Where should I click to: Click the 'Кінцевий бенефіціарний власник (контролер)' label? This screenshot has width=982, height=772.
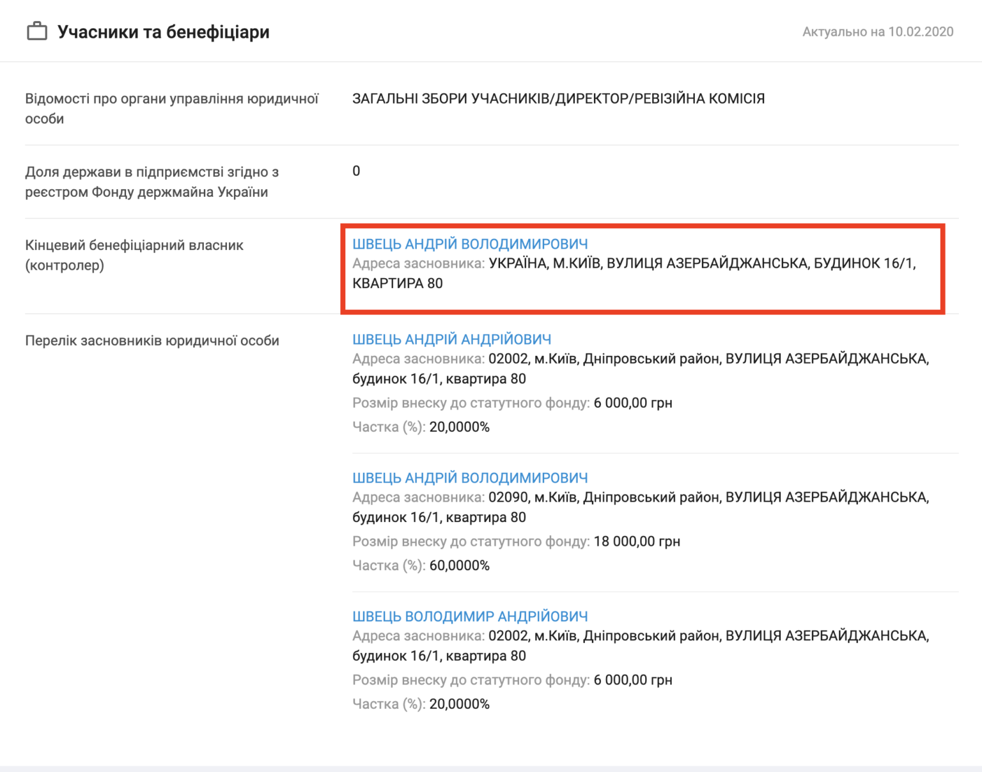pyautogui.click(x=134, y=255)
